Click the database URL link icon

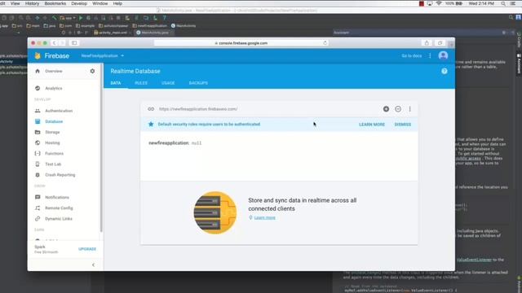[151, 109]
